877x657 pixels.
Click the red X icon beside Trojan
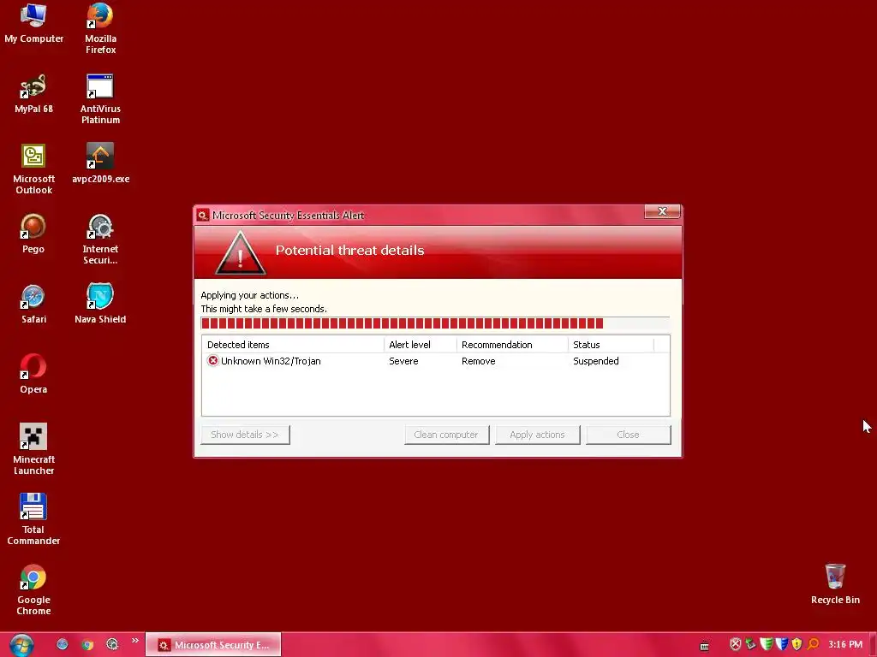click(212, 360)
